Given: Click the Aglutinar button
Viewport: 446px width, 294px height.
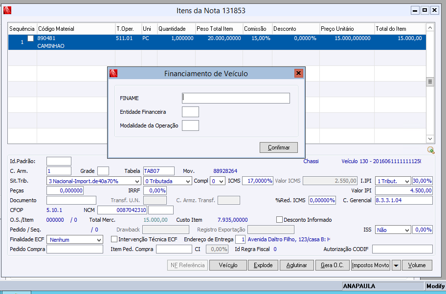Looking at the screenshot, I should 297,265.
